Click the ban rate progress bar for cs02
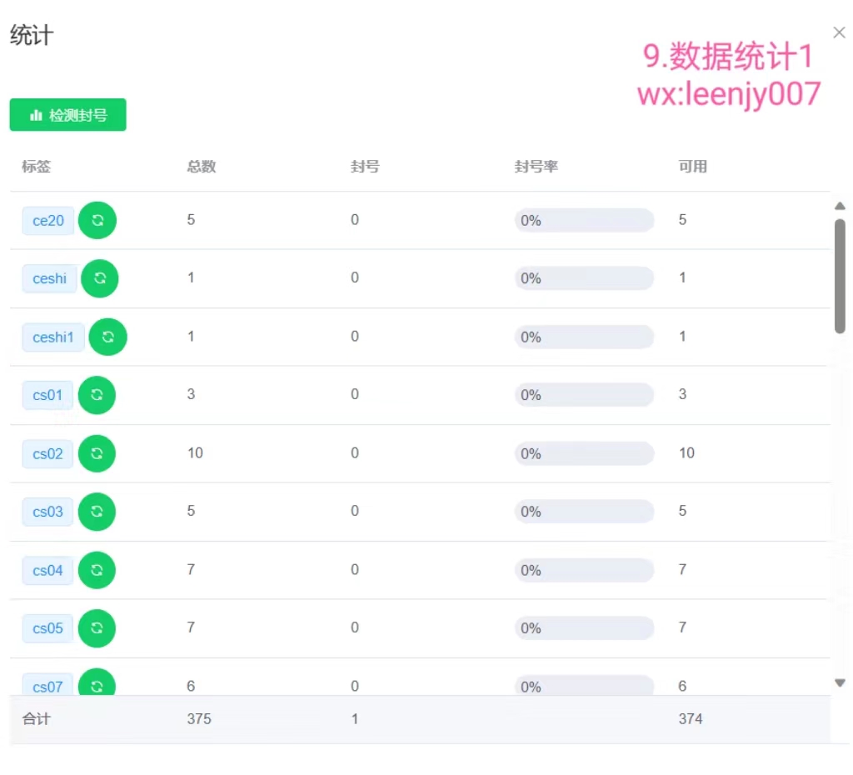Image resolution: width=853 pixels, height=775 pixels. pos(584,453)
